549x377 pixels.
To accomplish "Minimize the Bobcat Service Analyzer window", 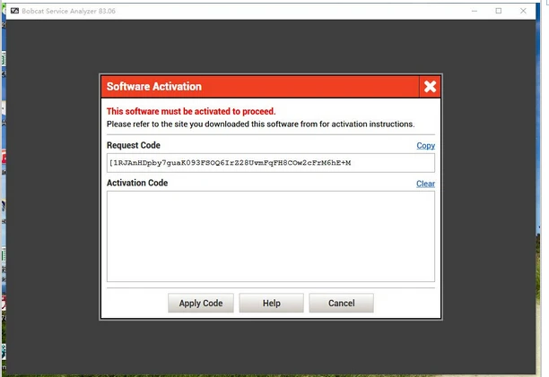I will pos(475,11).
